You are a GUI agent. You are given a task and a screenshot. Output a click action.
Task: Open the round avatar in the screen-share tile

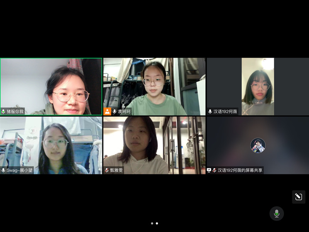(258, 145)
